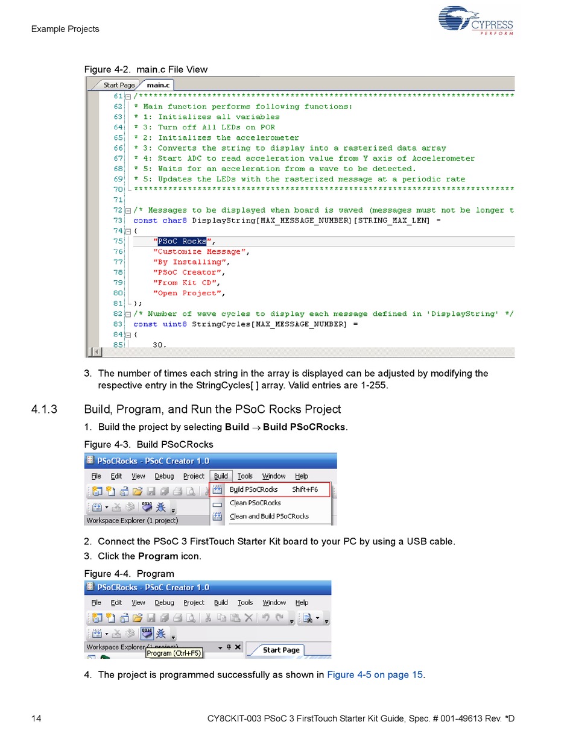573x748 pixels.
Task: Click the Find in Files icon in Figure 4-4
Action: (x=307, y=617)
